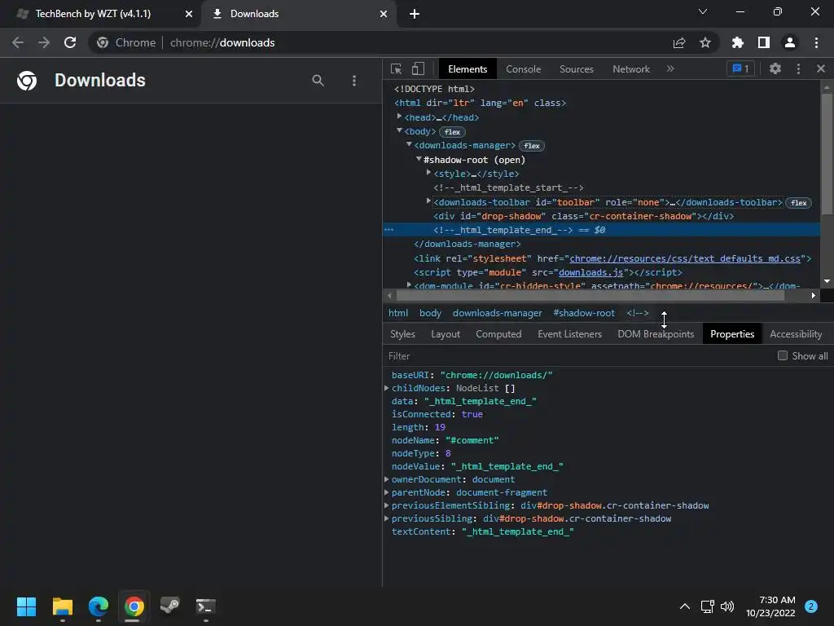Screen dimensions: 834x626
Task: Select downloads-manager breadcrumb
Action: (498, 313)
